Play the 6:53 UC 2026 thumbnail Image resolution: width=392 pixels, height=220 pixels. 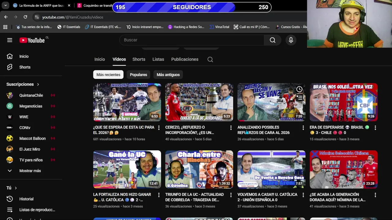click(x=127, y=102)
